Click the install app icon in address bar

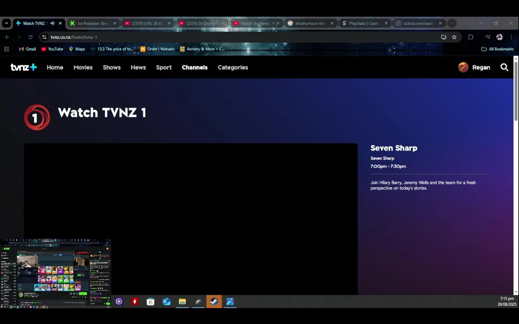coord(443,37)
